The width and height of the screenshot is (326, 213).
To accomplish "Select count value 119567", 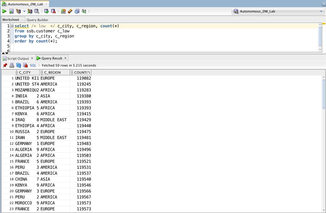I will (x=81, y=197).
